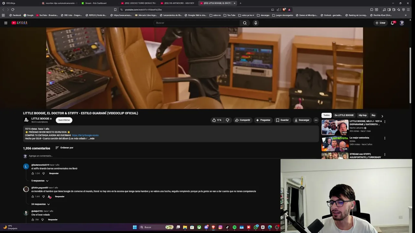Open more actions three-dot menu under video

point(316,120)
